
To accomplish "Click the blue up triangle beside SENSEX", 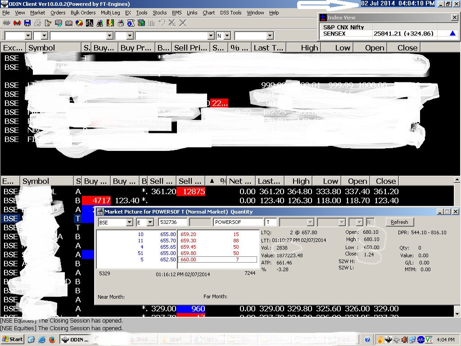I will (x=452, y=33).
